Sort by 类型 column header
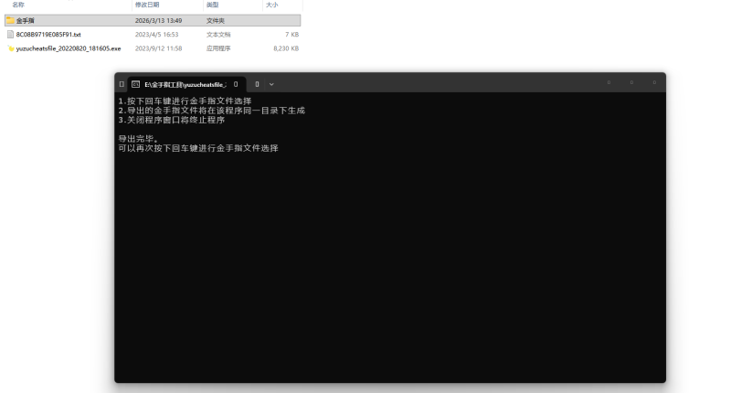 pos(213,5)
